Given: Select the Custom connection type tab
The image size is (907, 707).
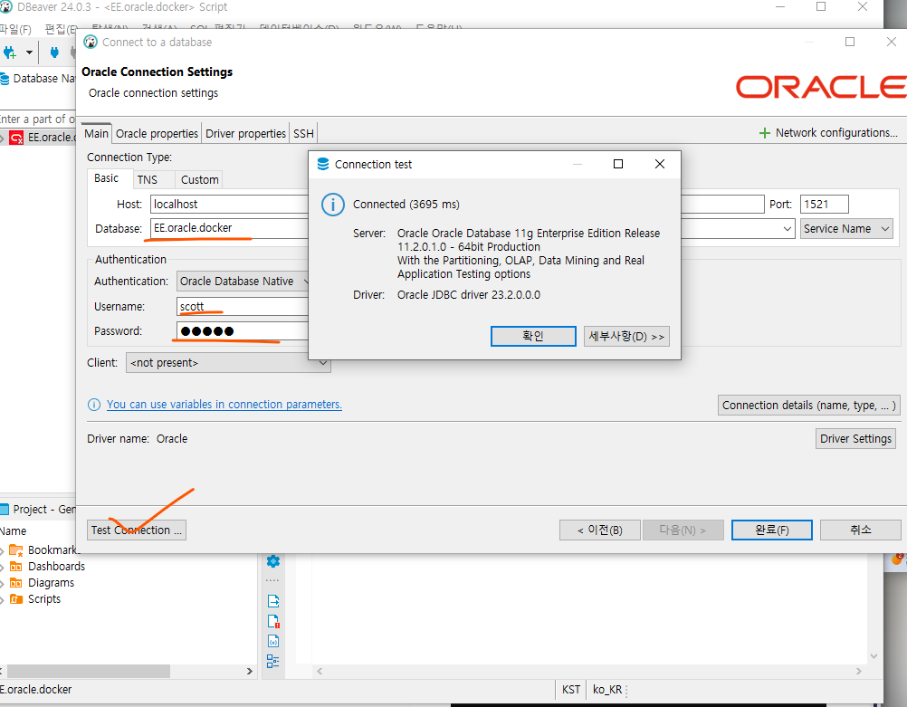Looking at the screenshot, I should [199, 180].
